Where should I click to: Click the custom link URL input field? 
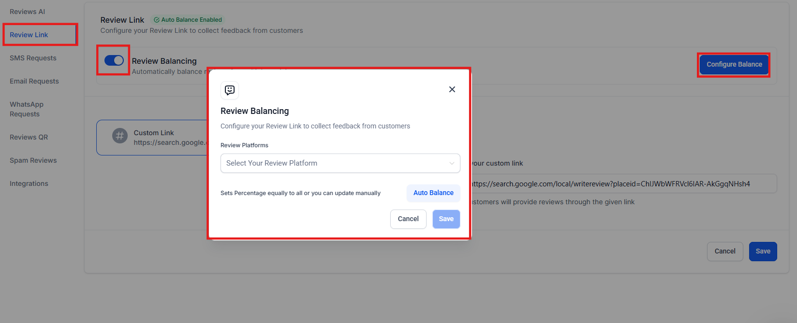pyautogui.click(x=621, y=184)
